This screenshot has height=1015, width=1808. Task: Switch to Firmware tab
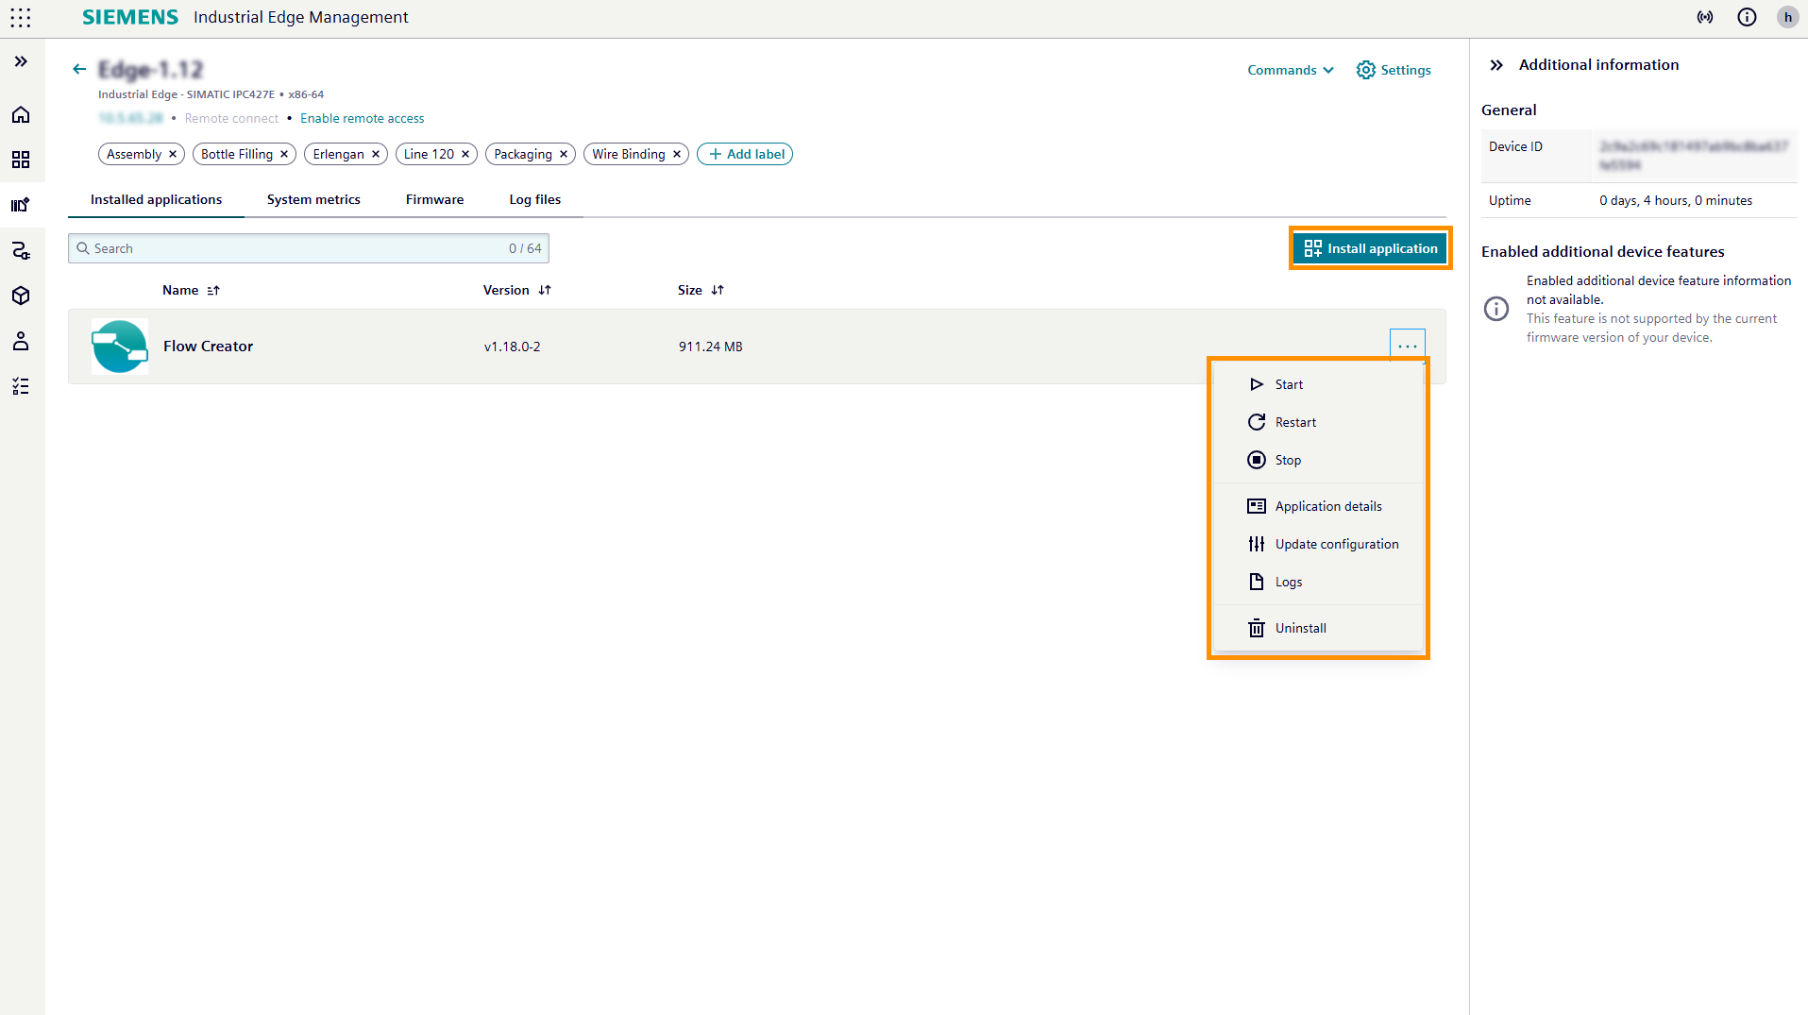[434, 199]
